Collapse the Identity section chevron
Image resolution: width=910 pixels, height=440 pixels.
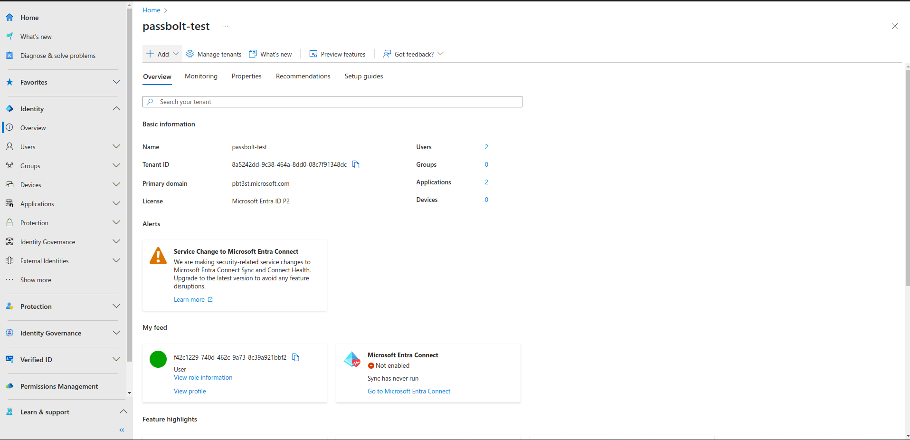(116, 109)
